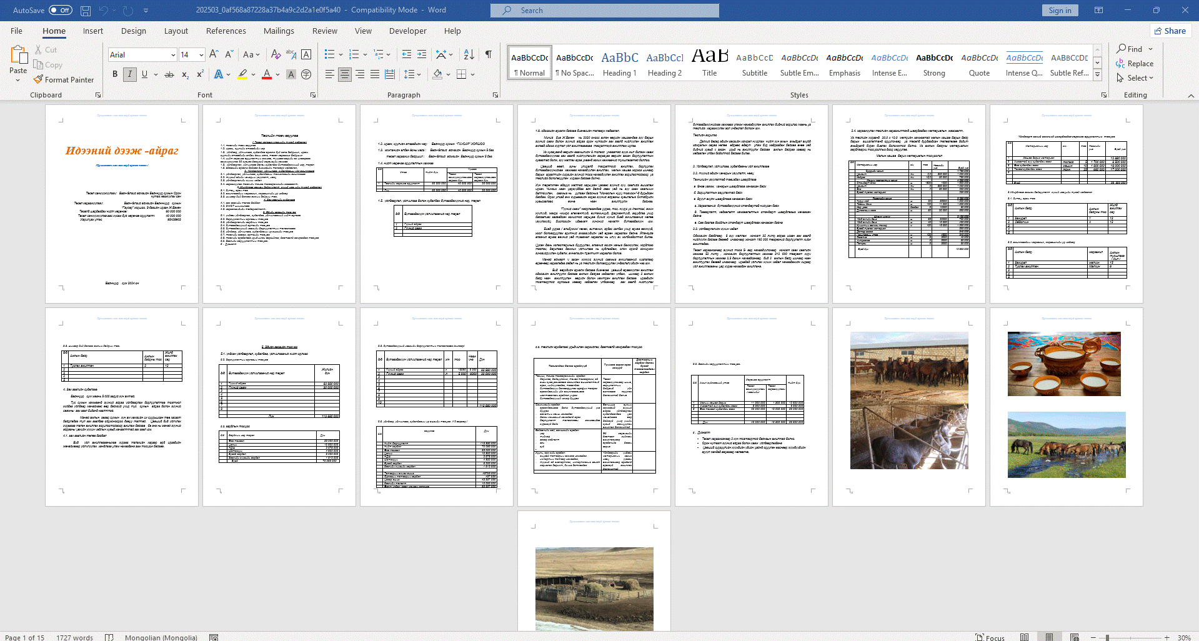The width and height of the screenshot is (1199, 641).
Task: Increase font size with grow icon
Action: 214,54
